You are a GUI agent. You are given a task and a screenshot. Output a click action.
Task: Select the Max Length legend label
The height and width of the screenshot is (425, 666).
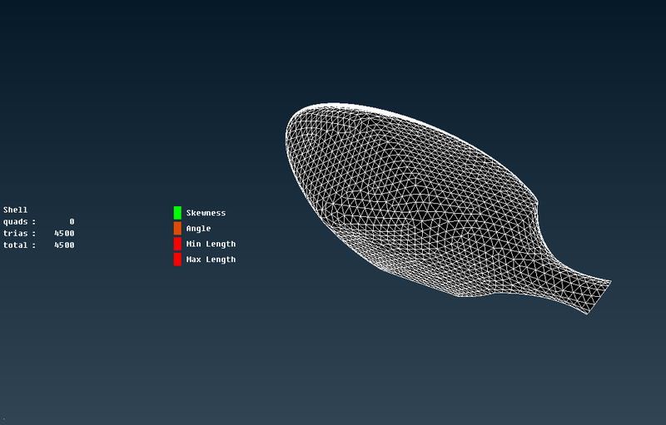[x=211, y=259]
